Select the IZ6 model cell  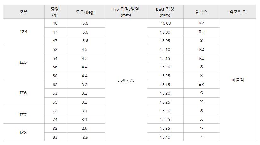(24, 93)
